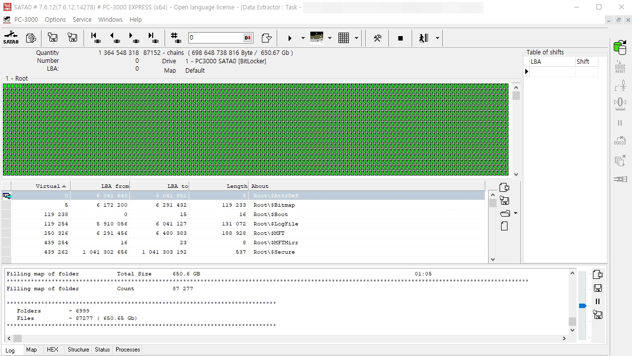The width and height of the screenshot is (632, 356).
Task: Click the RESET icon in the right sidebar
Action: click(620, 67)
